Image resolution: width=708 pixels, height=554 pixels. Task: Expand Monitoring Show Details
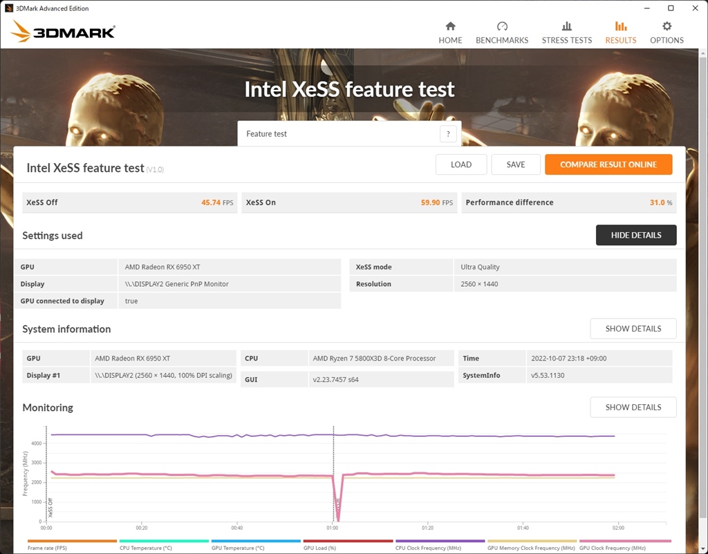(x=633, y=408)
